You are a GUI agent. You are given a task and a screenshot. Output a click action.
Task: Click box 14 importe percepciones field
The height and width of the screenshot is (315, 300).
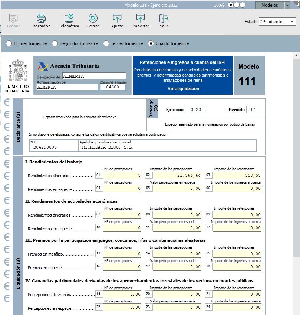coord(177,254)
